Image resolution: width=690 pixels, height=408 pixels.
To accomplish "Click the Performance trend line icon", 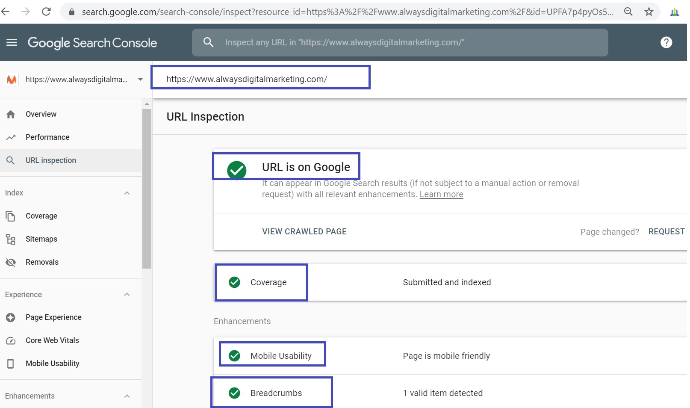I will tap(11, 137).
